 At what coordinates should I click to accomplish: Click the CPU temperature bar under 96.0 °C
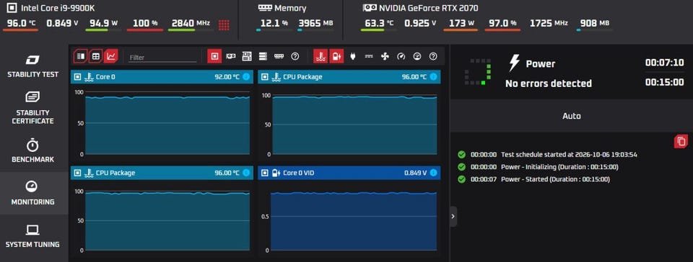[20, 30]
